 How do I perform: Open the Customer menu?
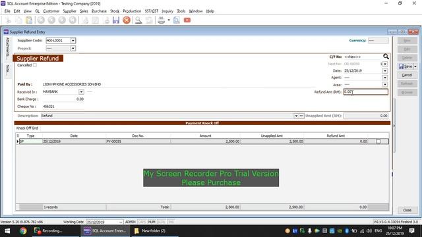click(51, 11)
